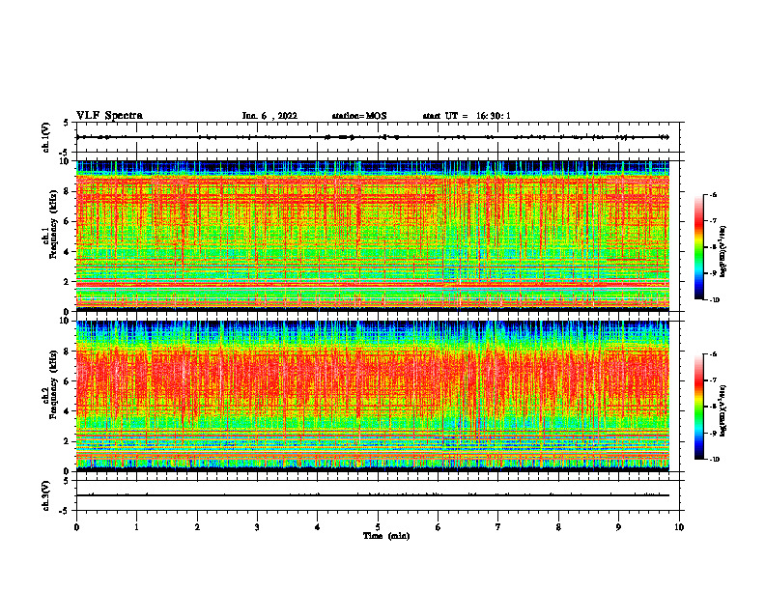Click the "4" kHz tick on ch.1 axis
The width and height of the screenshot is (765, 591).
pos(67,252)
